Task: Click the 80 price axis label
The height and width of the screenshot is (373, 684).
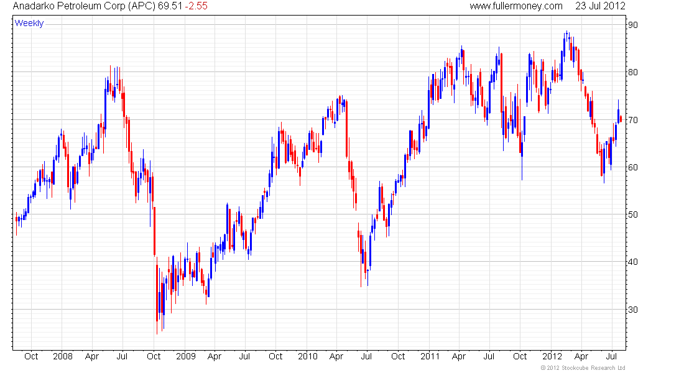Action: coord(632,72)
